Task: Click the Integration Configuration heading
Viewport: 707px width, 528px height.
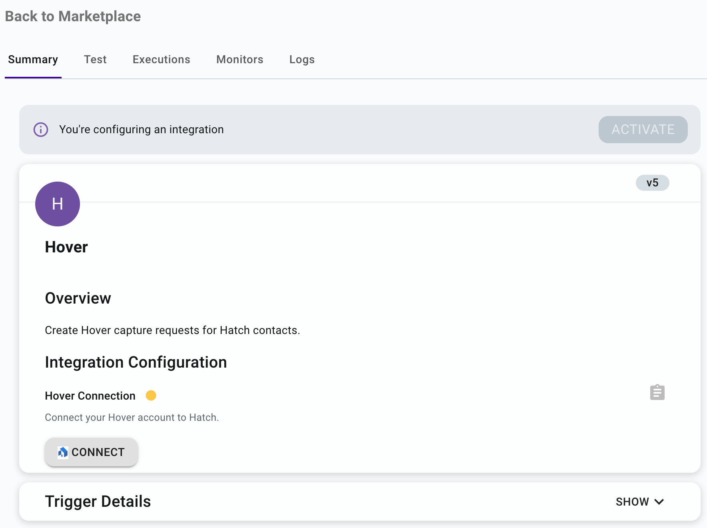Action: click(136, 362)
